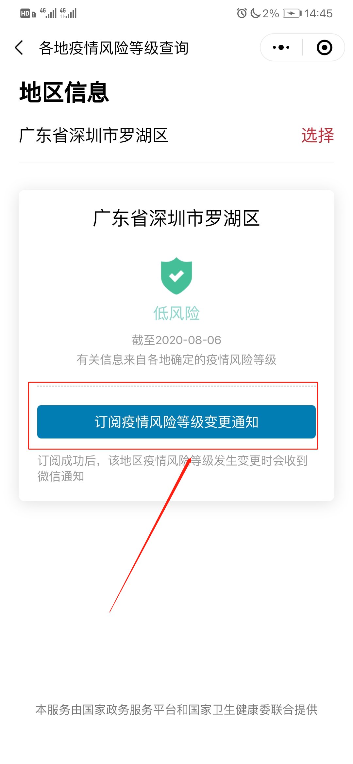This screenshot has height=764, width=353.
Task: Tap the mini program close circle icon
Action: pyautogui.click(x=324, y=48)
